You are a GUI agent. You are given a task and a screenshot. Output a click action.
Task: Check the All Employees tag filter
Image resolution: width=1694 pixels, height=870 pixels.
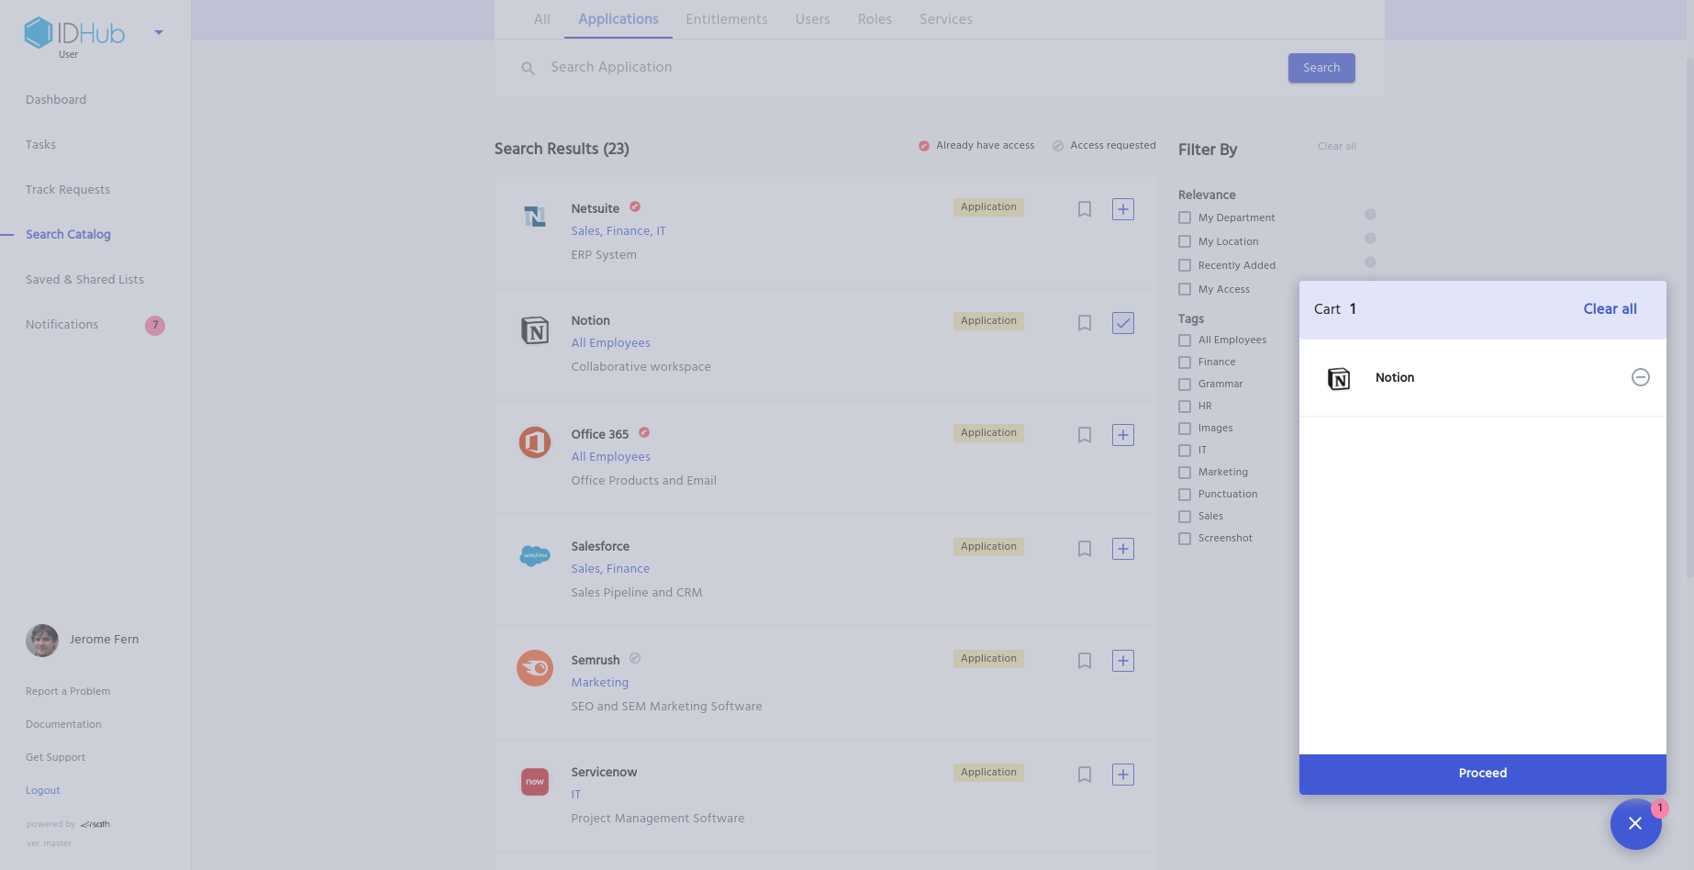[1185, 340]
